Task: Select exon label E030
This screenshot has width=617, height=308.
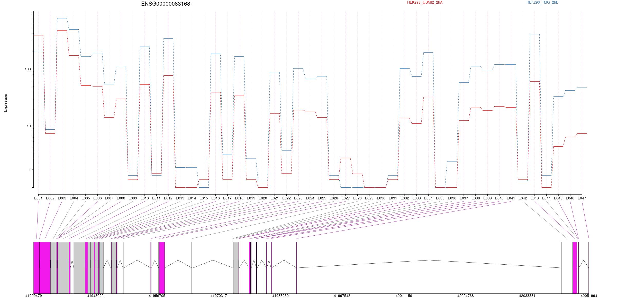Action: tap(381, 198)
